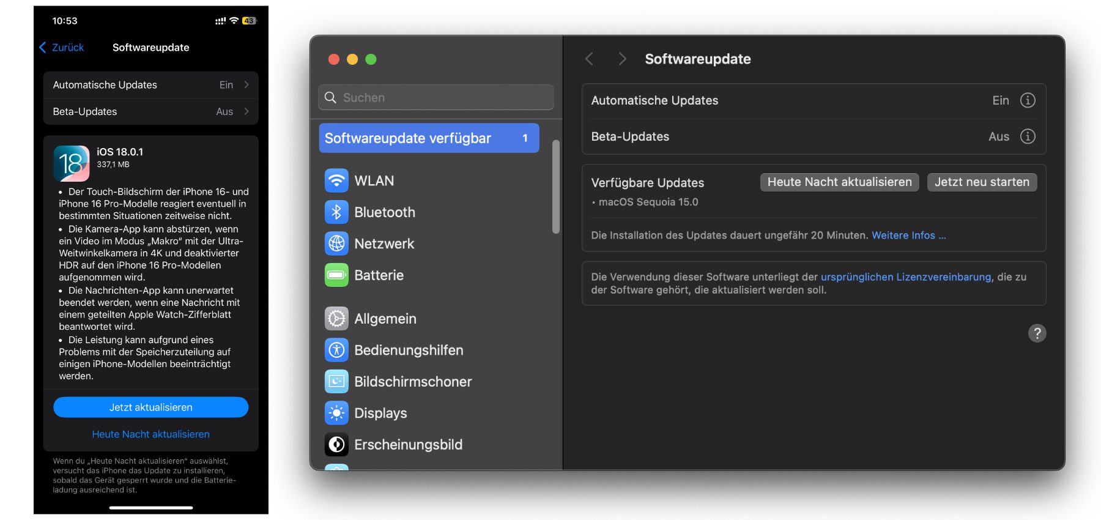Click the Displays sun icon
This screenshot has width=1101, height=520.
pos(336,413)
